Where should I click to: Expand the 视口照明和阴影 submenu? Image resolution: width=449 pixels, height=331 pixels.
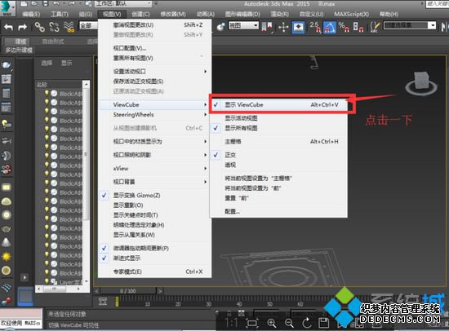point(155,155)
